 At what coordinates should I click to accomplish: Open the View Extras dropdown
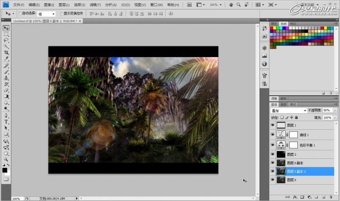pyautogui.click(x=201, y=5)
